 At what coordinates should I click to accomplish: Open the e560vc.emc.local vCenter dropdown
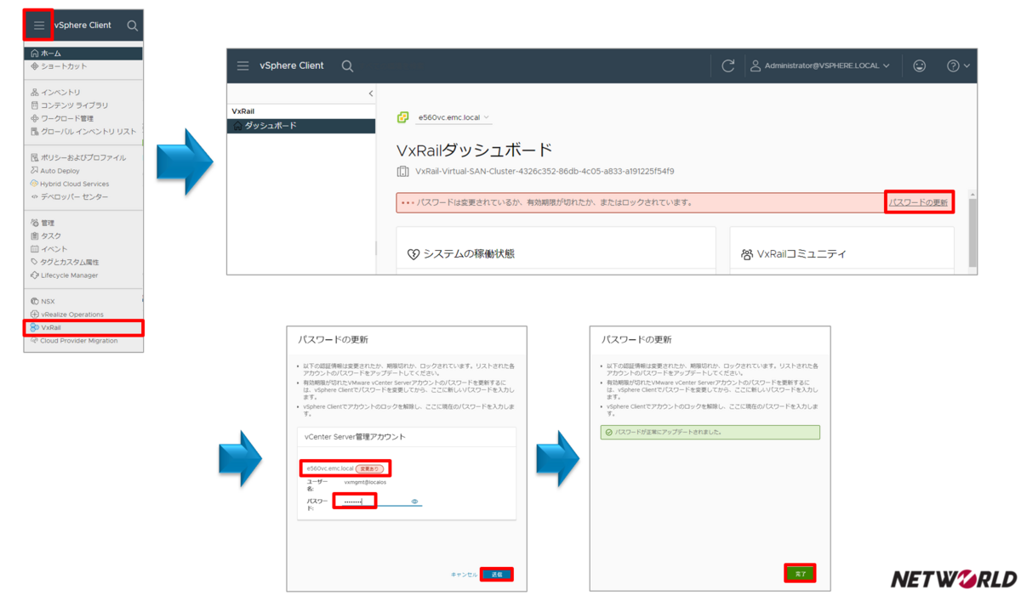(455, 117)
